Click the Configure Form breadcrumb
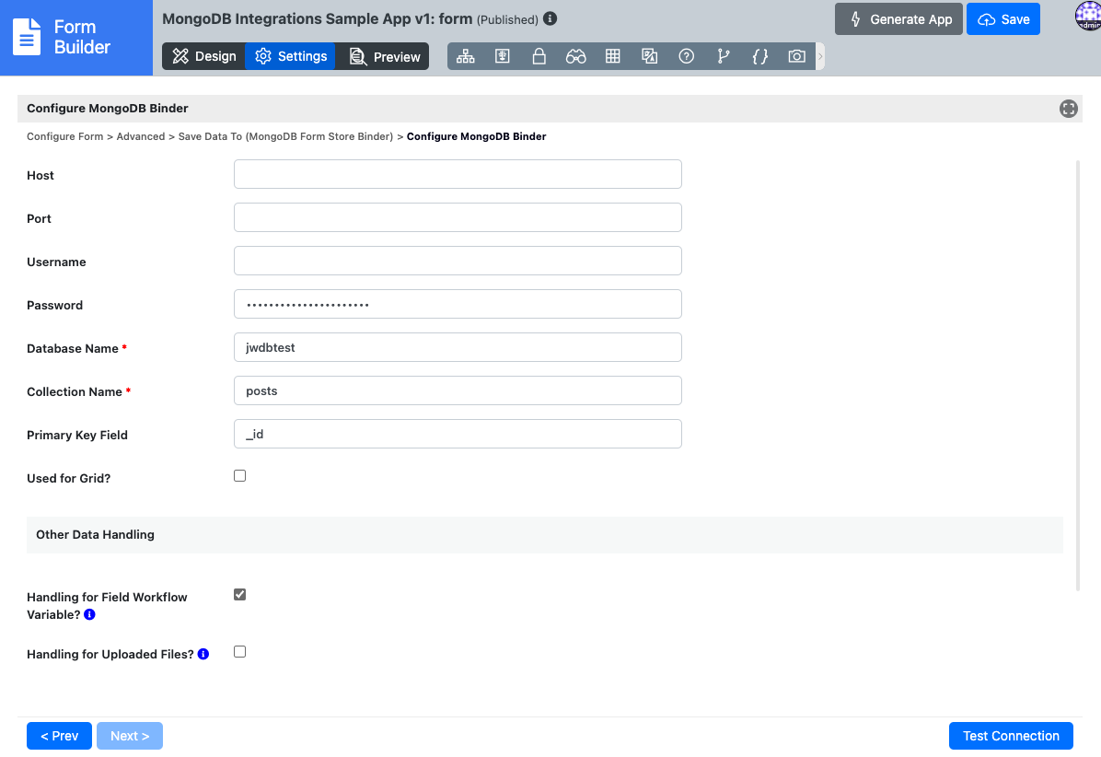The width and height of the screenshot is (1101, 757). click(x=64, y=136)
